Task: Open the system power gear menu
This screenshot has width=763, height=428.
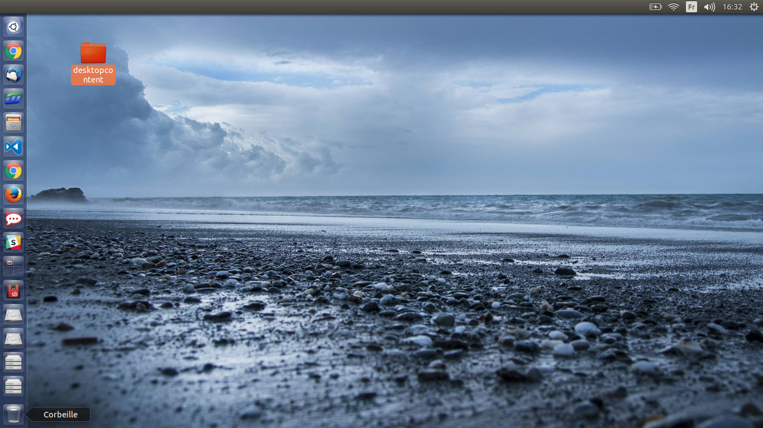Action: pos(754,7)
